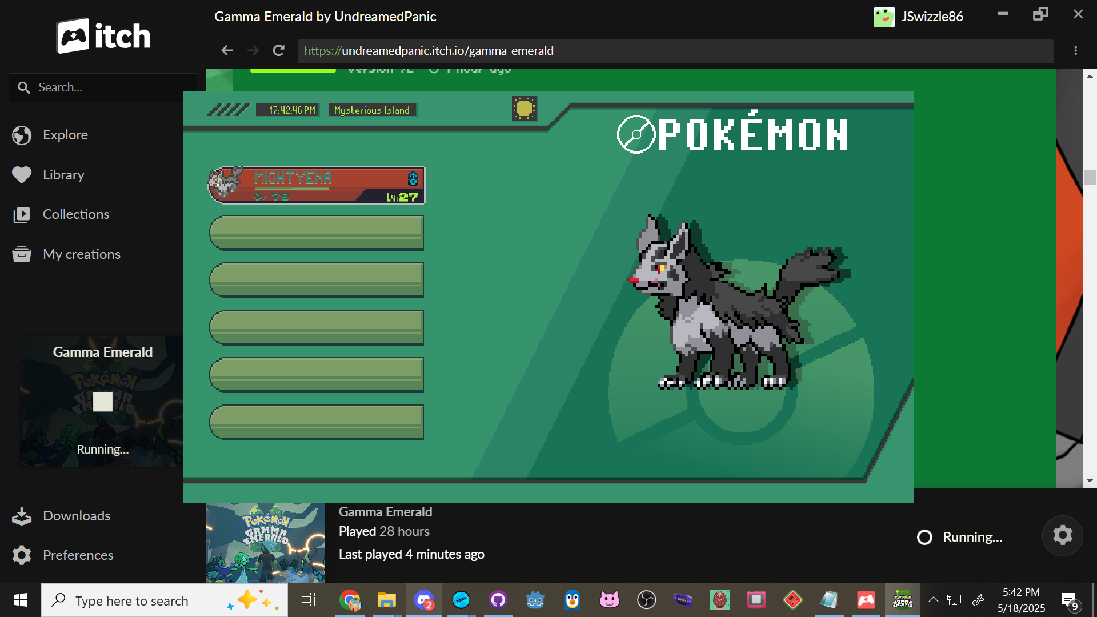Open Godot engine from taskbar
1097x617 pixels.
535,600
